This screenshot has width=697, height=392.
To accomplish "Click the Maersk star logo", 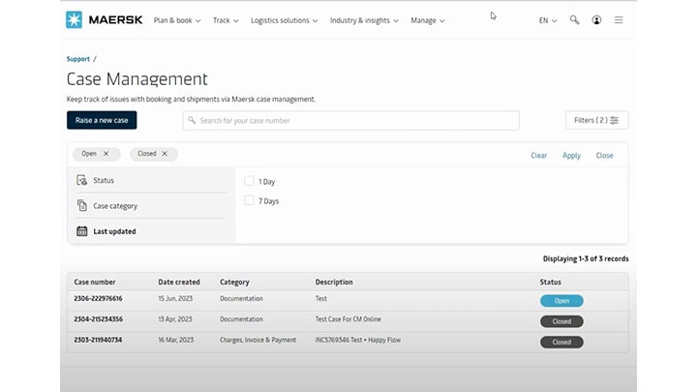I will (74, 19).
